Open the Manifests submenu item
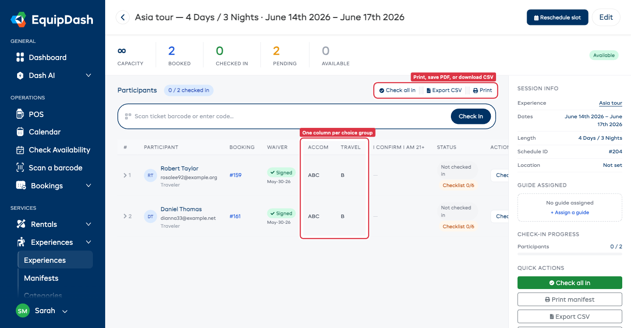This screenshot has width=631, height=328. point(41,278)
